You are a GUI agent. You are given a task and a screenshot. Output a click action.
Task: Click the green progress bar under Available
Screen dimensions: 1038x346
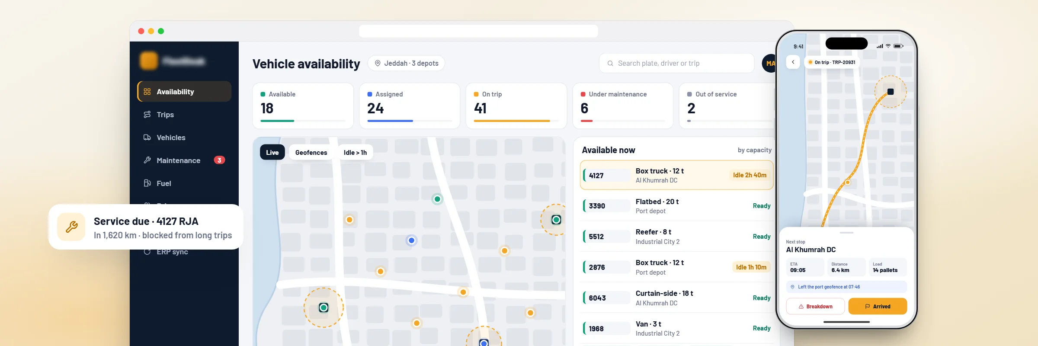(277, 121)
